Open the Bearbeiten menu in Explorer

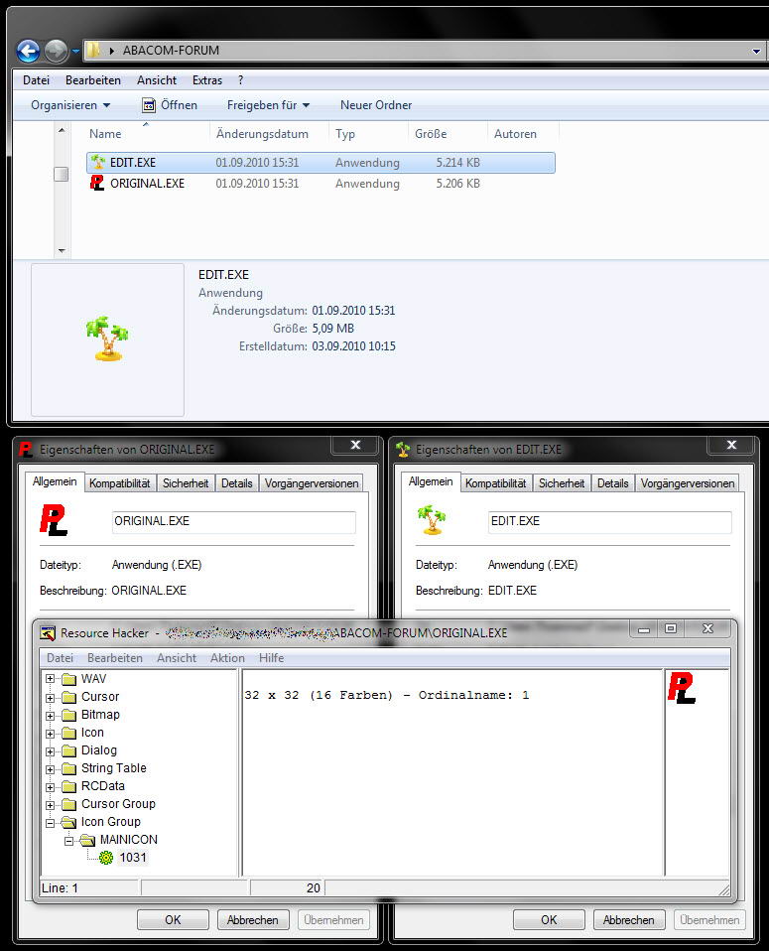pyautogui.click(x=93, y=80)
